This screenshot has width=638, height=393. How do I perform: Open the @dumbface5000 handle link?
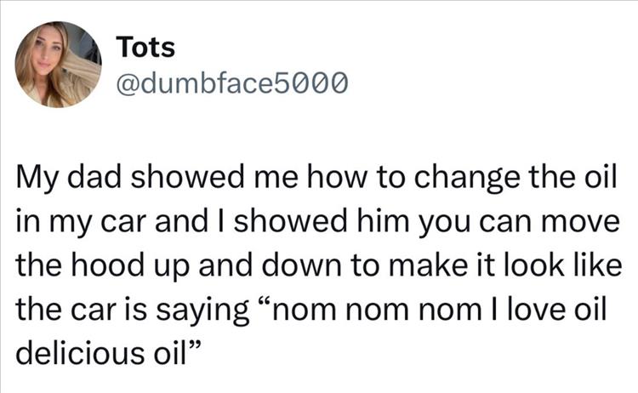pyautogui.click(x=231, y=83)
